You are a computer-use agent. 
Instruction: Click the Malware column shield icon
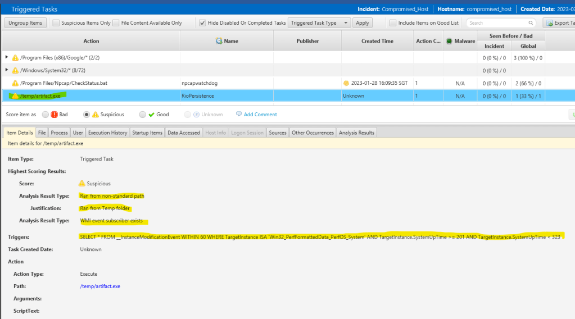click(449, 41)
